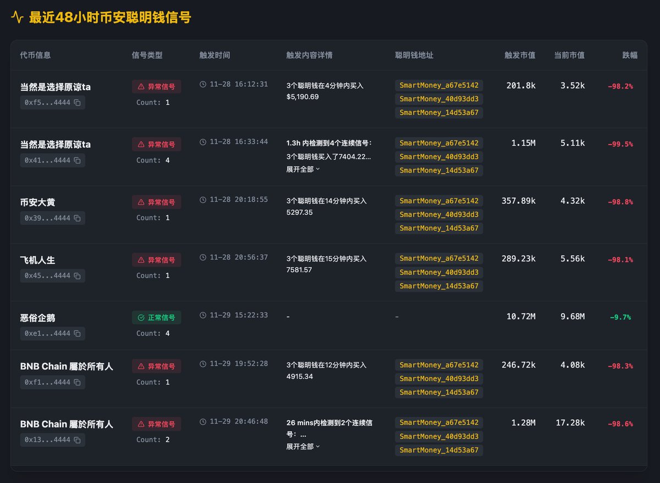
Task: Click the $5,190.69 purchase detail text
Action: point(302,97)
